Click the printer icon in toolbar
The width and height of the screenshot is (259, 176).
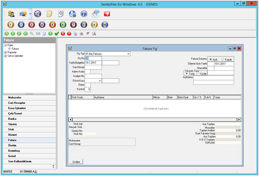tap(75, 34)
